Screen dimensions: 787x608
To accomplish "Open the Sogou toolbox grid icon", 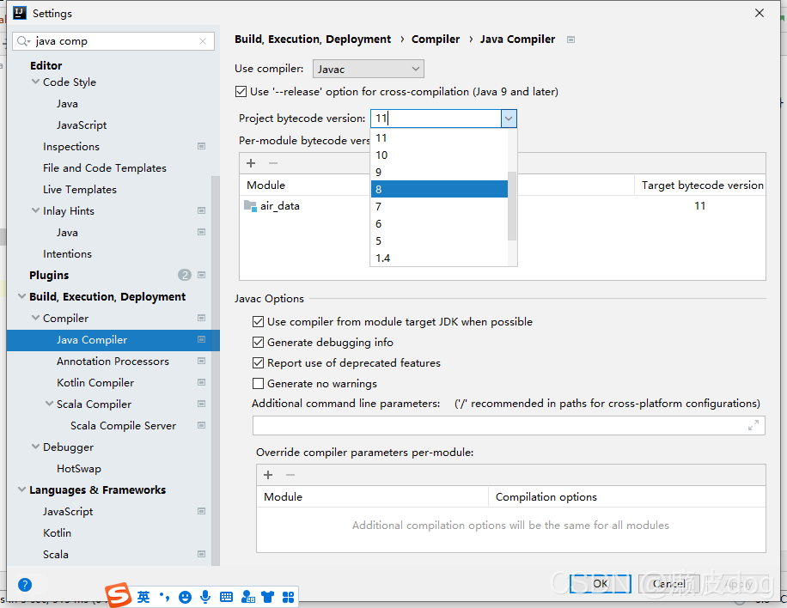I will 288,597.
